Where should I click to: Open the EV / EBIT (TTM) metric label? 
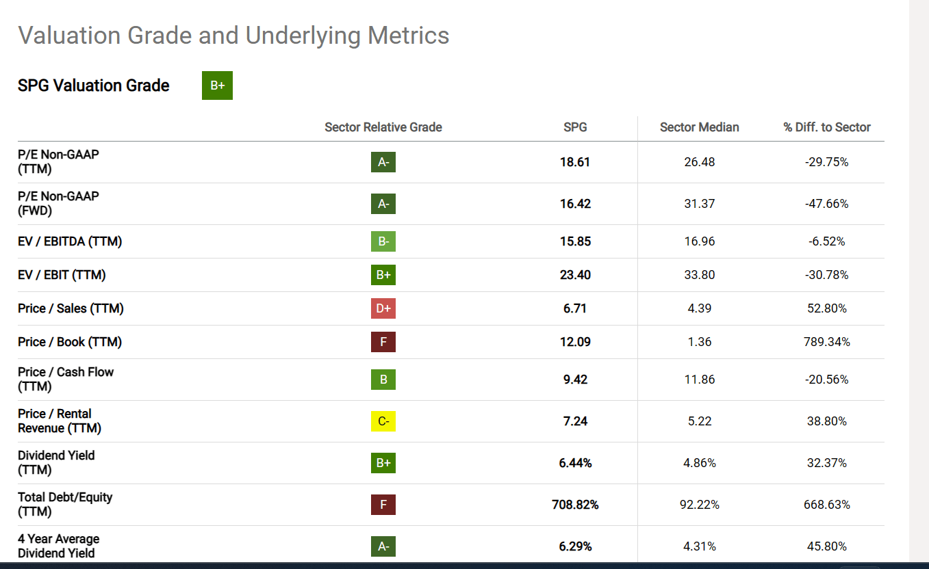click(62, 275)
